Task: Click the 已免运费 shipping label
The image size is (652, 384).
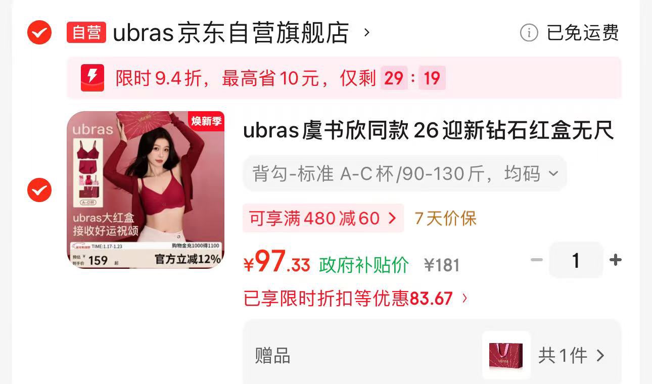Action: [x=583, y=33]
